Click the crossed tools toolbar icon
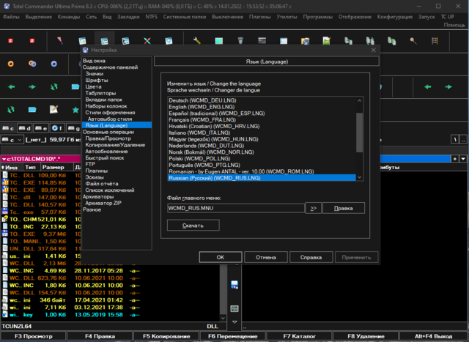This screenshot has height=342, width=469. [147, 41]
